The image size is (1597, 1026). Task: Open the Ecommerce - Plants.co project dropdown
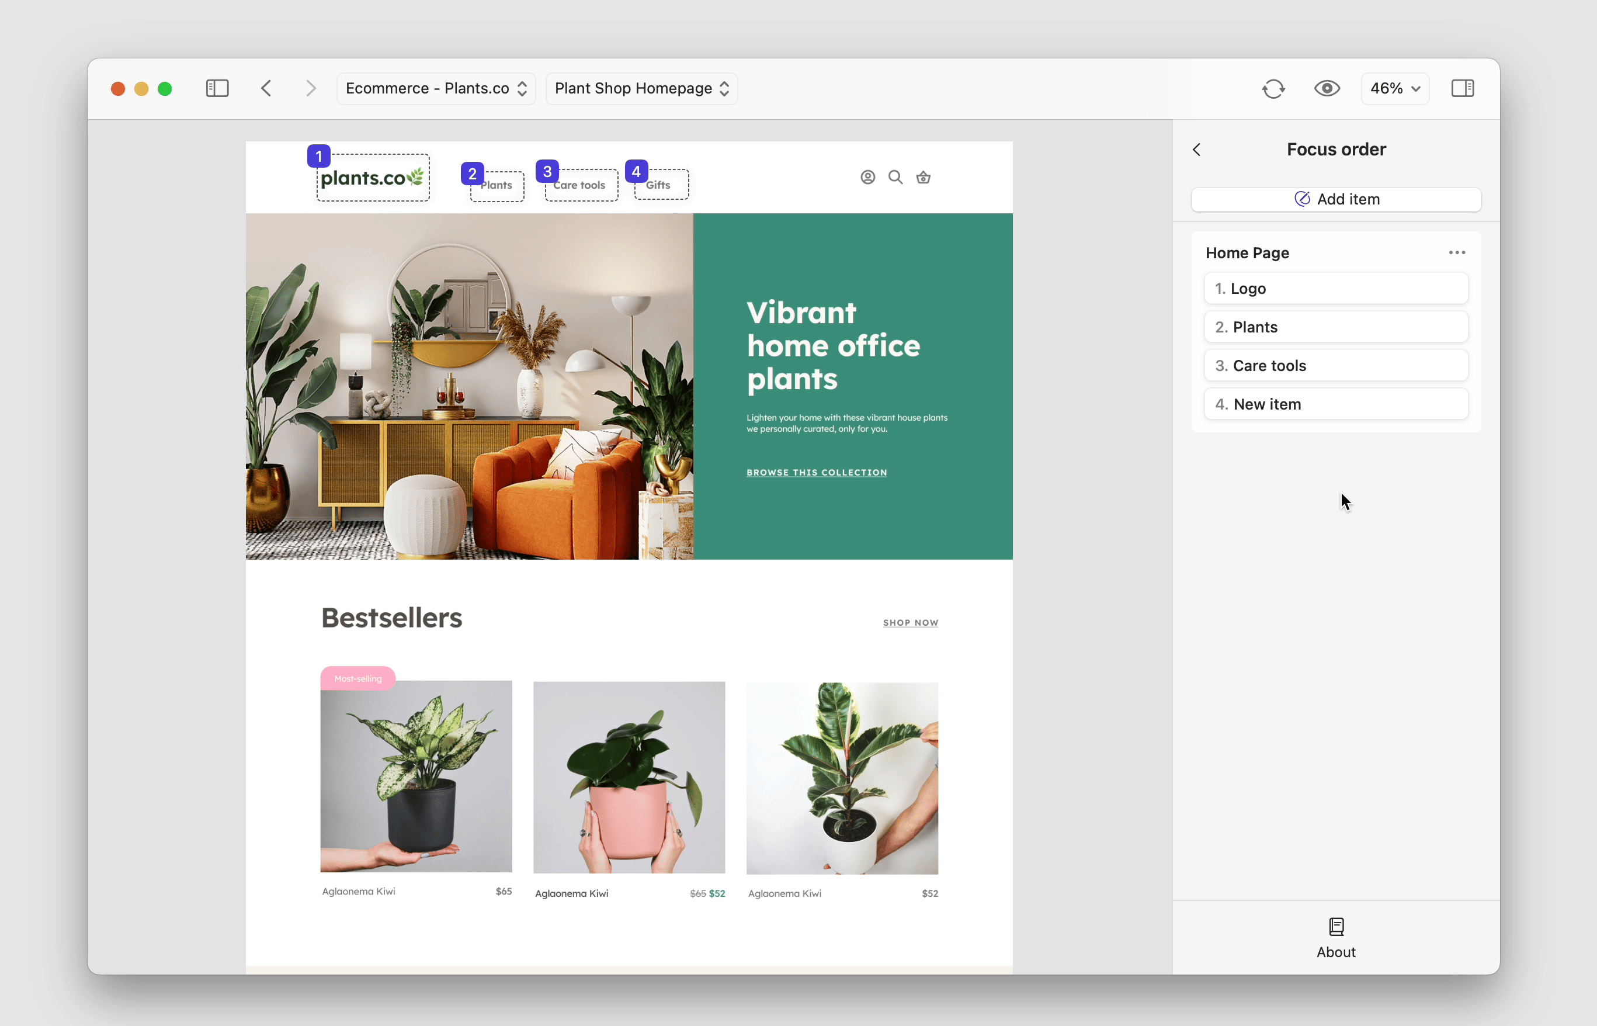pos(436,89)
